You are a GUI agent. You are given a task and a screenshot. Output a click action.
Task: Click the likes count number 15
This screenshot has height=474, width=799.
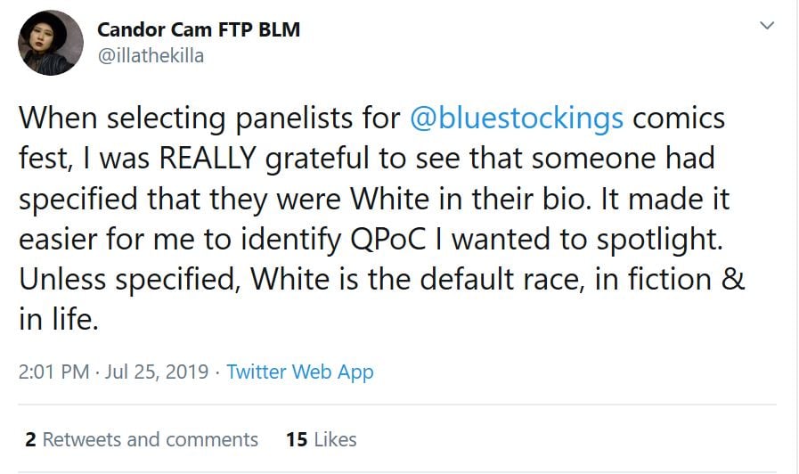coord(297,439)
